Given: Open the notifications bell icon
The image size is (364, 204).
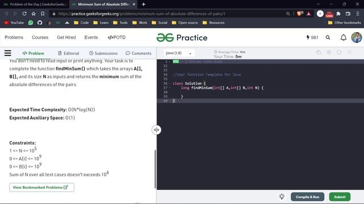Looking at the screenshot, I should click(x=344, y=37).
